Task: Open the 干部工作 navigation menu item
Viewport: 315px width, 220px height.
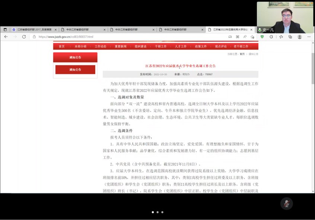Action: [161, 47]
